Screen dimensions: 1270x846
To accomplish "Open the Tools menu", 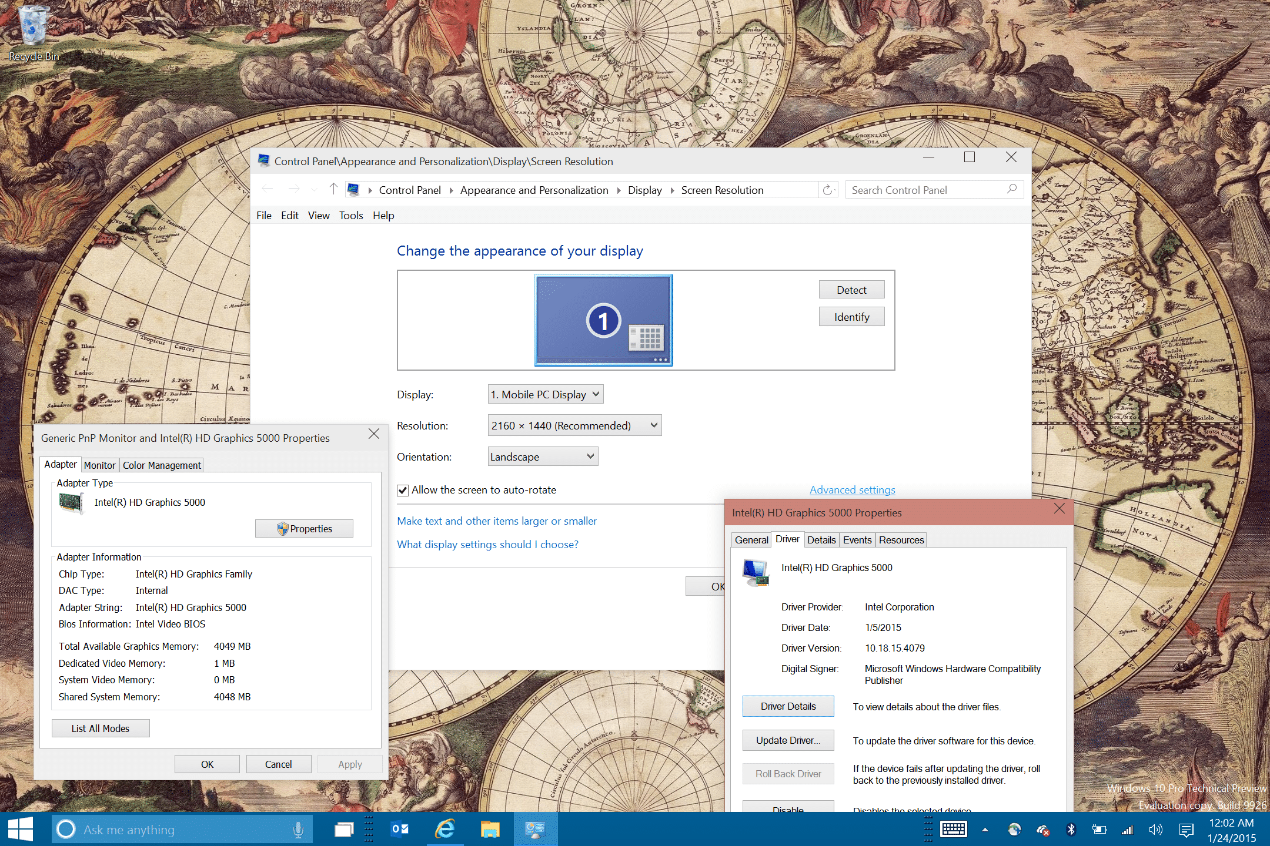I will 351,216.
